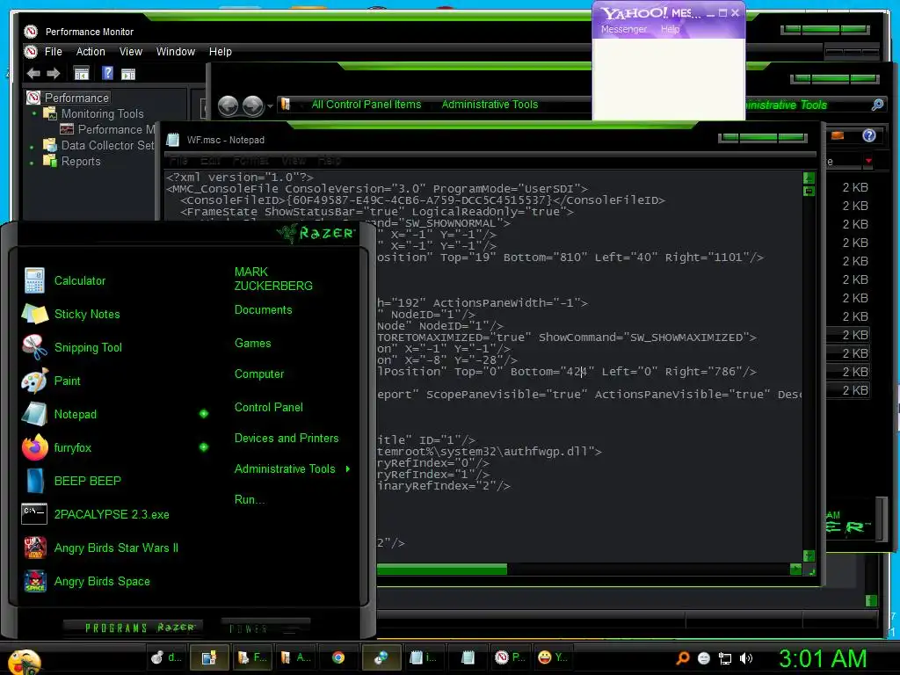This screenshot has height=675, width=900.
Task: Click the Notepad horizontal scrollbar green thumb
Action: tap(442, 569)
